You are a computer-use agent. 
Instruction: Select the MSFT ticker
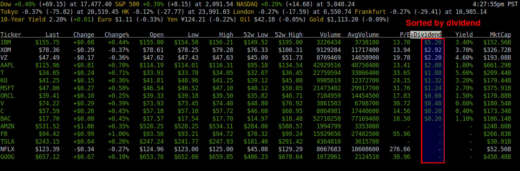point(7,88)
